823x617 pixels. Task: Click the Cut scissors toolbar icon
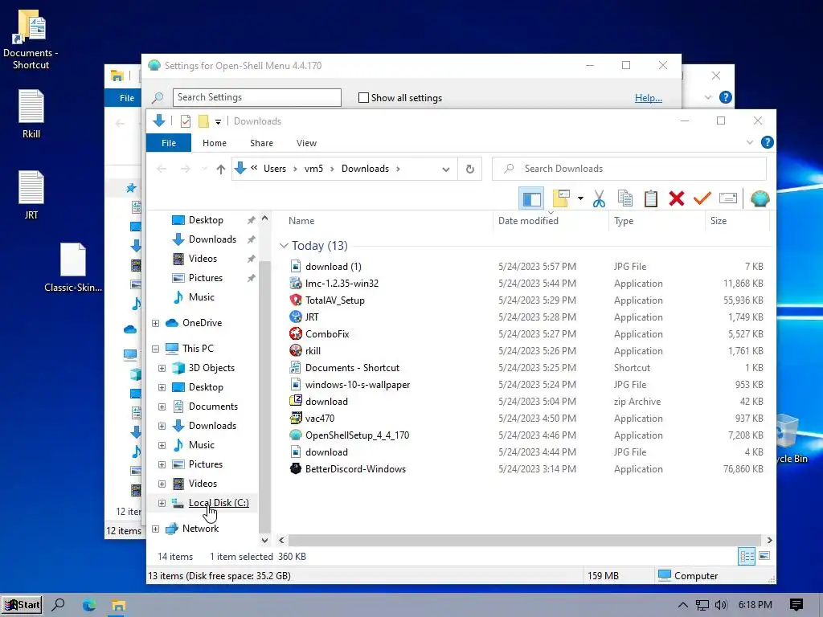[599, 198]
